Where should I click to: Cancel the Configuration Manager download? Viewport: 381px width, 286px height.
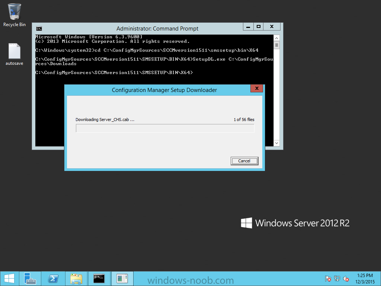click(x=244, y=161)
